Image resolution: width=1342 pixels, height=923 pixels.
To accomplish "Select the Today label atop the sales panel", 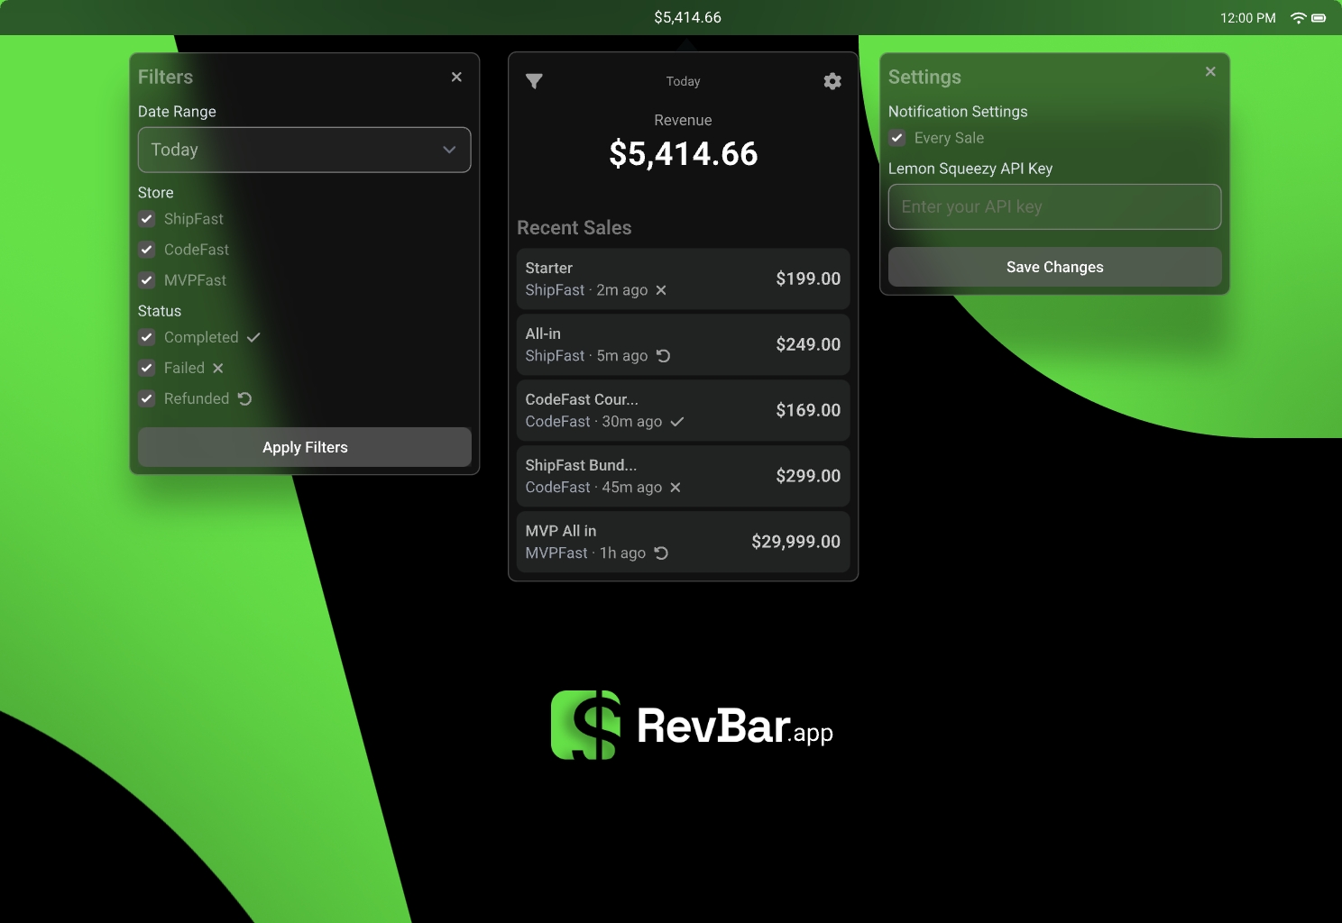I will point(683,81).
